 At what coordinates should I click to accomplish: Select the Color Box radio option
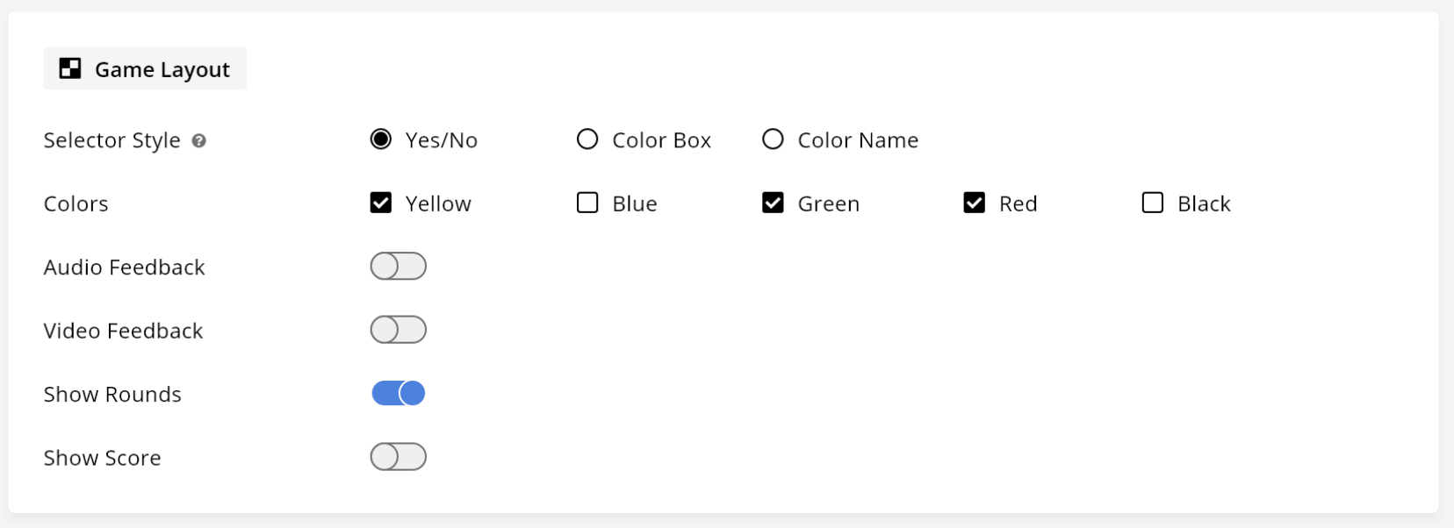(587, 139)
